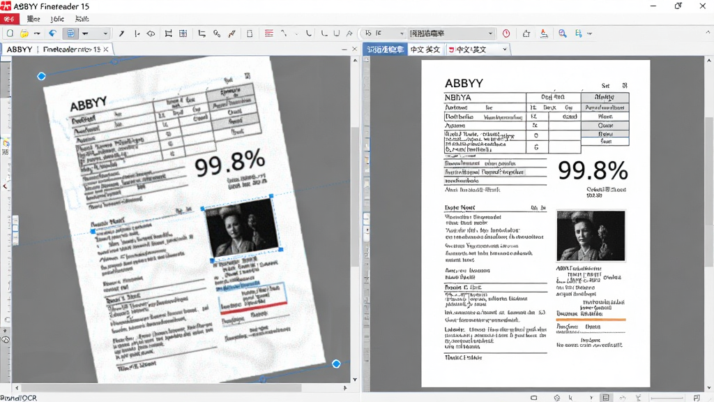Click the eye-shaped view icon in the toolbar
The width and height of the screenshot is (714, 402).
coord(151,33)
